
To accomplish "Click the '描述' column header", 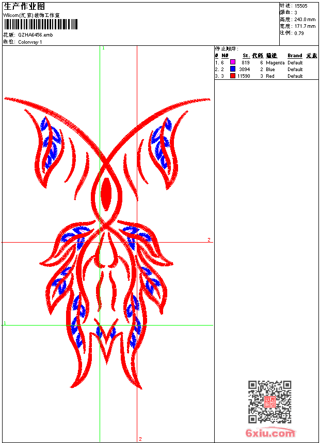I will 271,56.
